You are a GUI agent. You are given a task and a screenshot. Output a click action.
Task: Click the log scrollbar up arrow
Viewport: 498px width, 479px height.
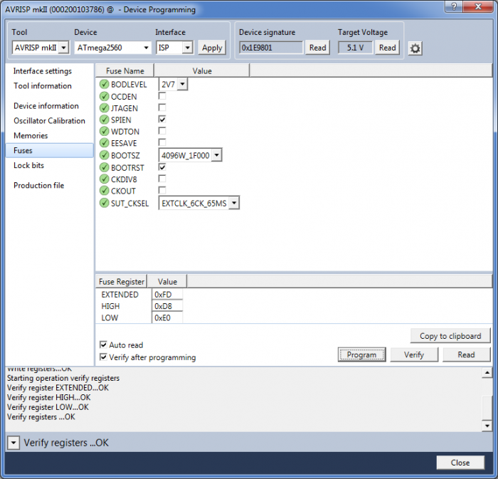487,372
